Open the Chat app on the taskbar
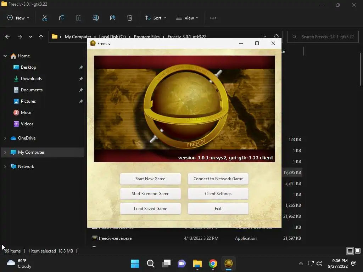This screenshot has height=272, width=363. 182,263
